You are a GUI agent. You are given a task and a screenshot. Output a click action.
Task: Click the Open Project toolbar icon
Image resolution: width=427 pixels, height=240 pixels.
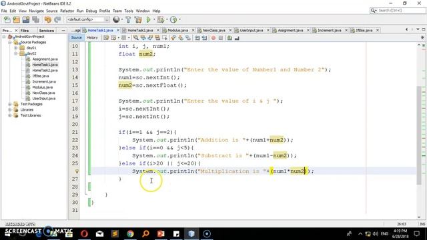click(x=26, y=19)
